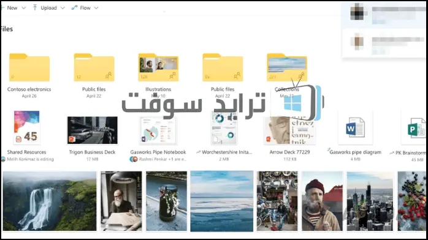The width and height of the screenshot is (428, 240).
Task: Click the shared people icon on the 55-item folder
Action: pyautogui.click(x=237, y=75)
